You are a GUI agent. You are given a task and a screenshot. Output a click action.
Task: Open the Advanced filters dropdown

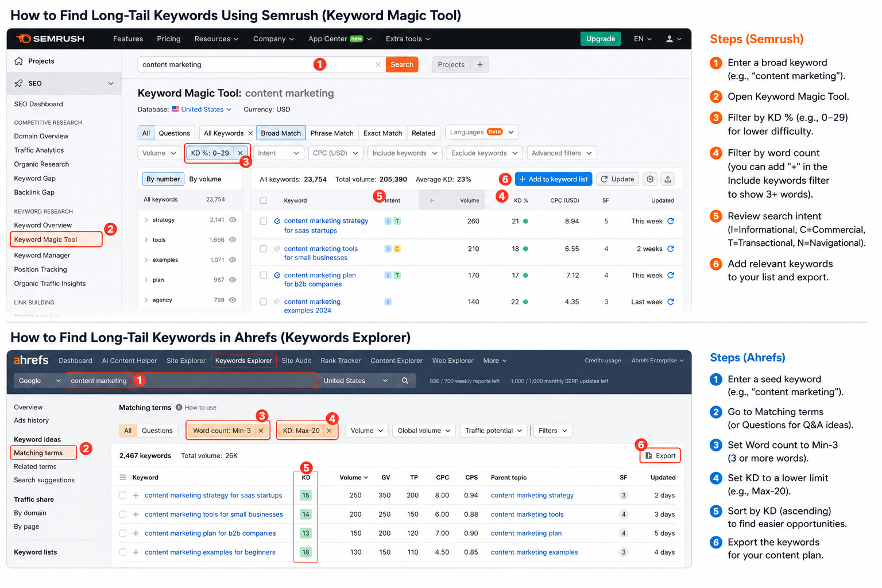click(562, 153)
